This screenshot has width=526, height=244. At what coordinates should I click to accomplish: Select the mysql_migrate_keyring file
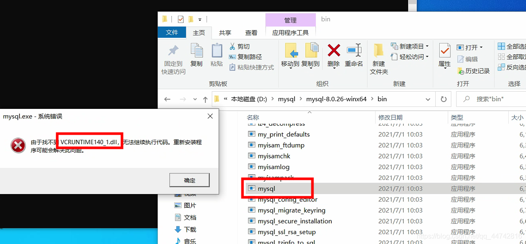pyautogui.click(x=292, y=210)
